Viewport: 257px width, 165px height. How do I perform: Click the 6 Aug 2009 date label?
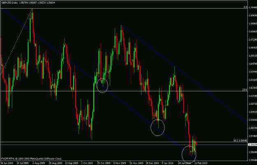pyautogui.click(x=39, y=163)
